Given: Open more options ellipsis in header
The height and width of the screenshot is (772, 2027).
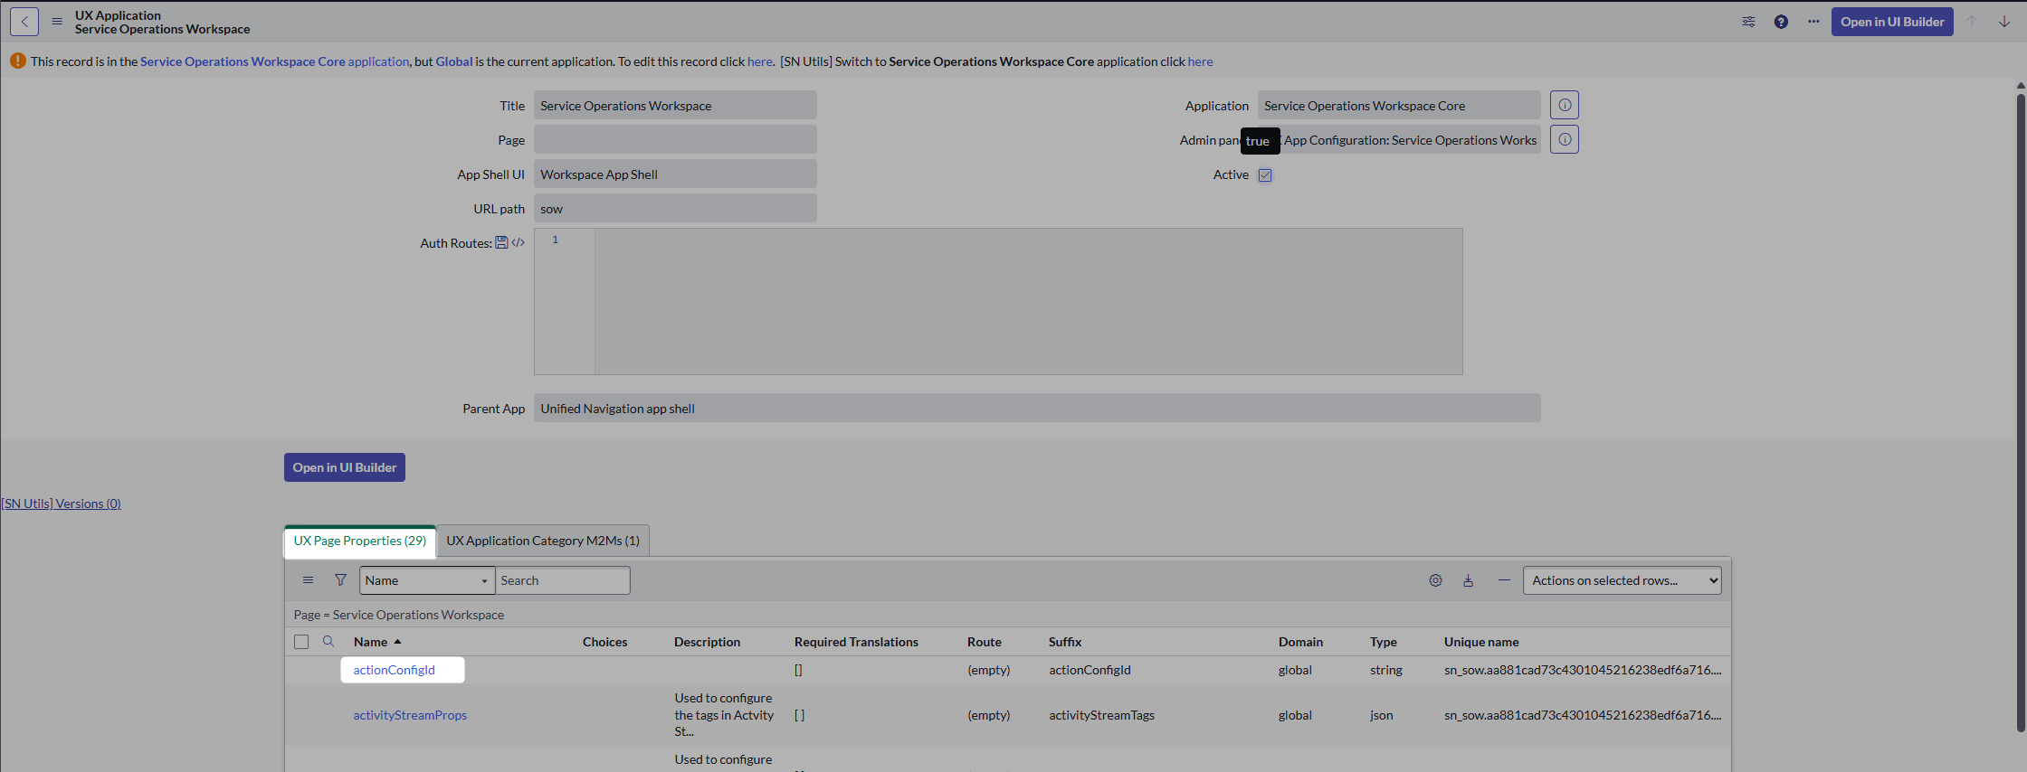Looking at the screenshot, I should 1813,22.
